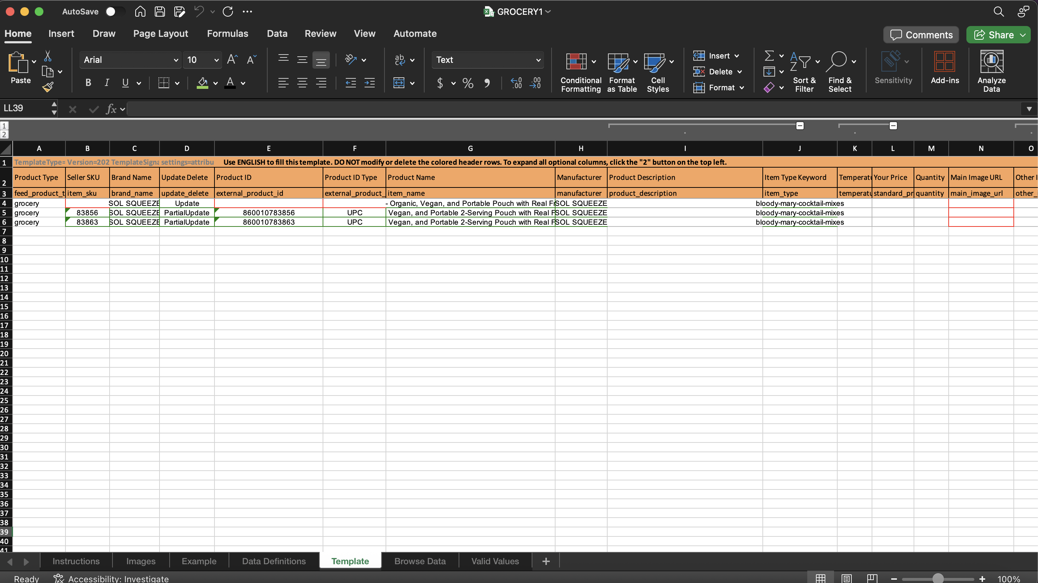Click the Copy icon
This screenshot has height=583, width=1038.
pos(47,72)
